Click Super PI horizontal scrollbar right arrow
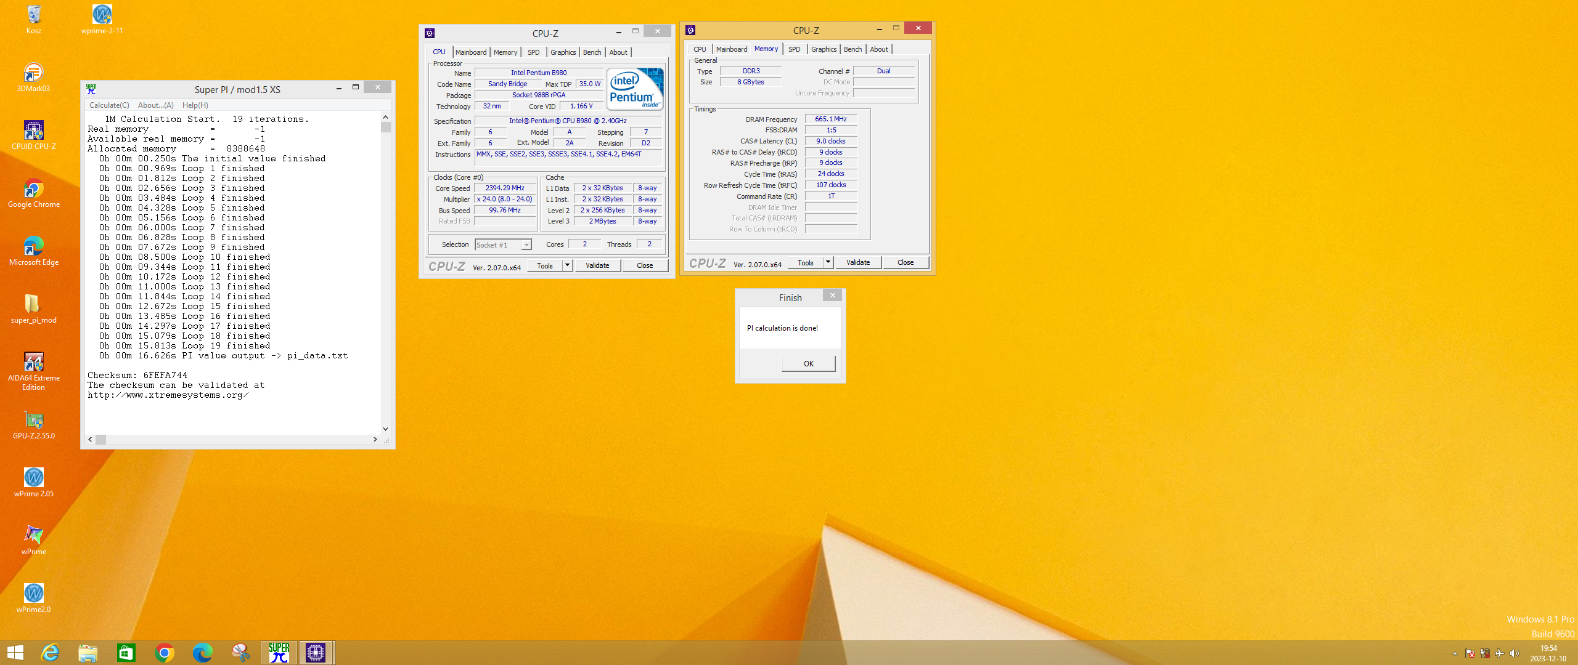Viewport: 1578px width, 665px height. [x=375, y=440]
